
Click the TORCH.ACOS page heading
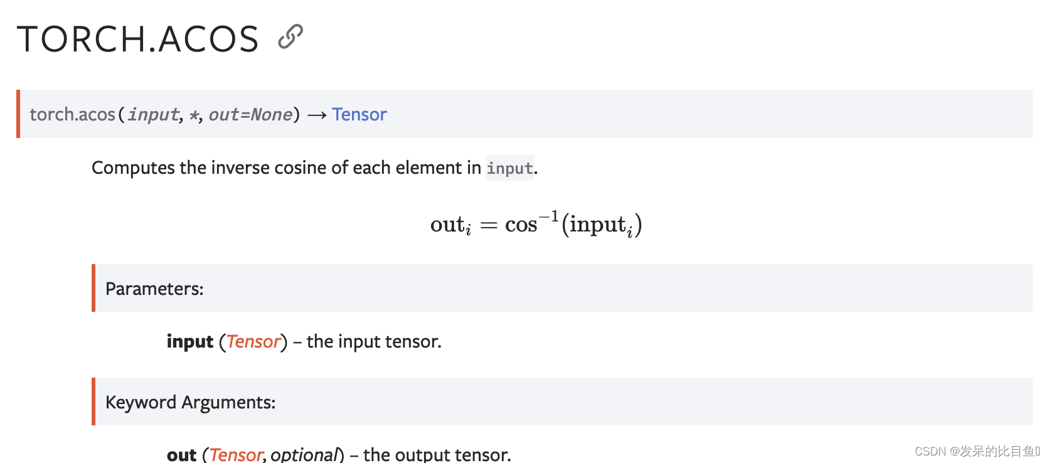click(138, 39)
